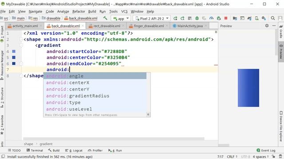The width and height of the screenshot is (284, 159).
Task: Open the run configuration 'app' dropdown
Action: (121, 18)
